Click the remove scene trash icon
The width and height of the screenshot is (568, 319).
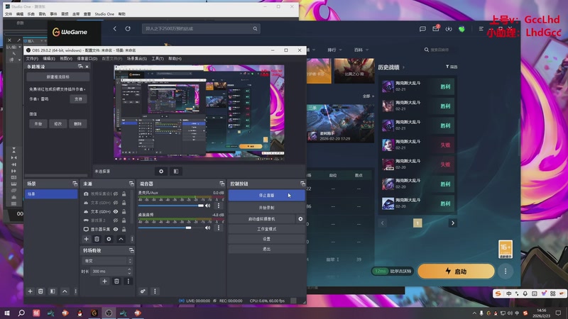pyautogui.click(x=40, y=291)
